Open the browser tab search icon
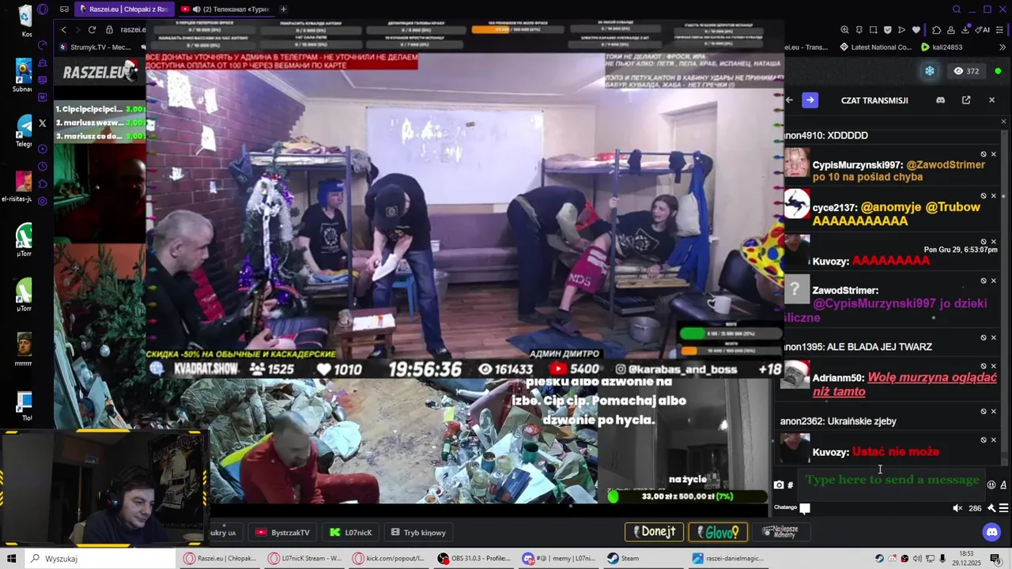The height and width of the screenshot is (569, 1012). click(956, 9)
